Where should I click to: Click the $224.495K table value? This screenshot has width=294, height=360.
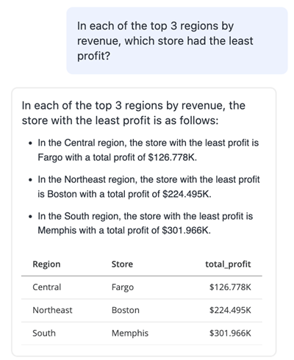coord(230,310)
